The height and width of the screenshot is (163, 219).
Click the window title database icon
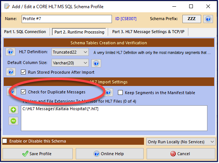point(7,6)
